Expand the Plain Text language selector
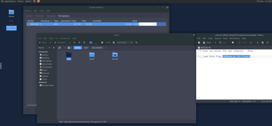Image resolution: width=272 pixels, height=126 pixels. 235,101
